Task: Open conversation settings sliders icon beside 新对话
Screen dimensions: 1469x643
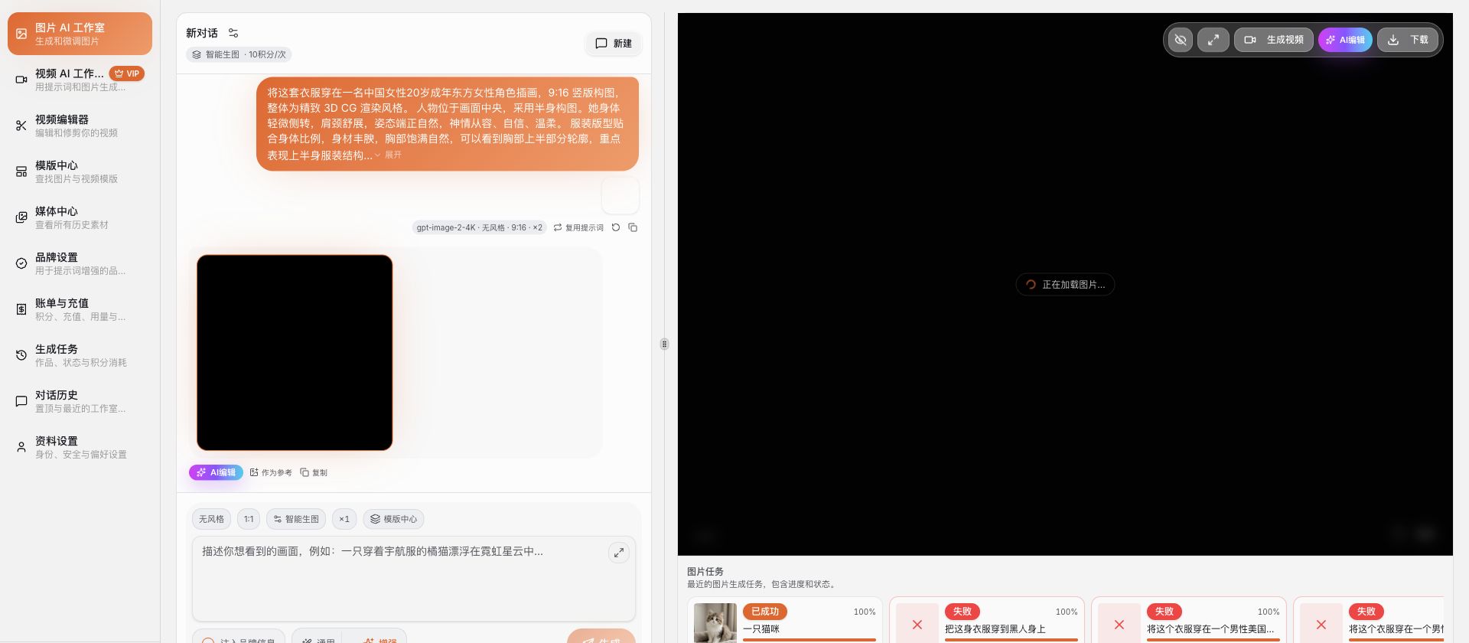Action: (233, 33)
